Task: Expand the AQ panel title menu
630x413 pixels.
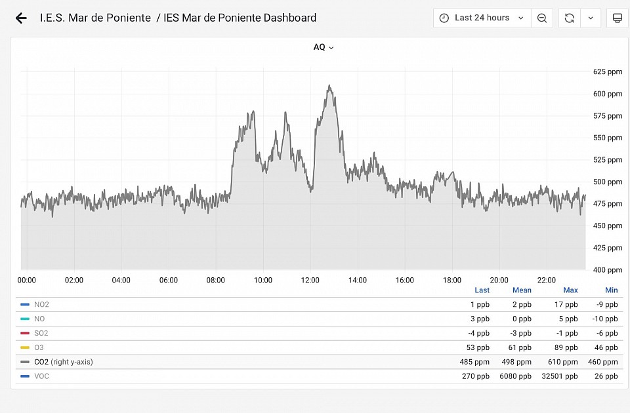Action: 324,47
